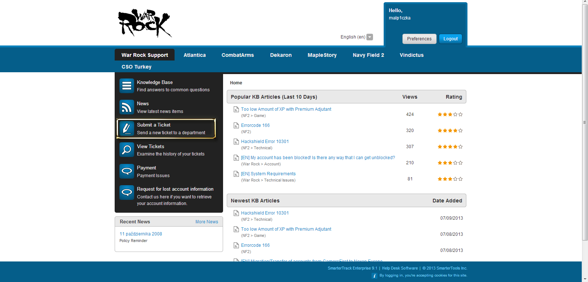
Task: Open Knowledge Base menu entry text
Action: (155, 83)
